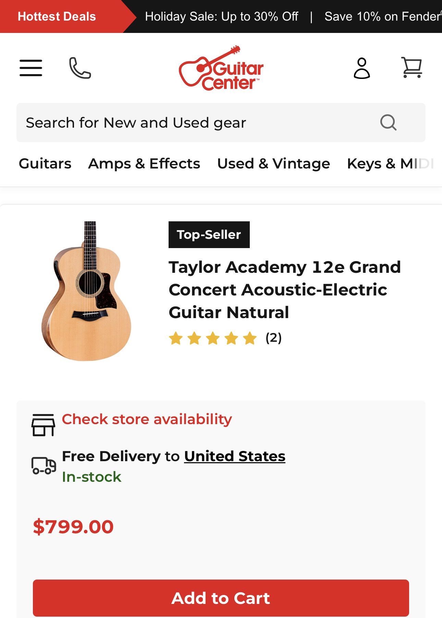
Task: Open the Holiday Sale promotion link
Action: pyautogui.click(x=222, y=16)
